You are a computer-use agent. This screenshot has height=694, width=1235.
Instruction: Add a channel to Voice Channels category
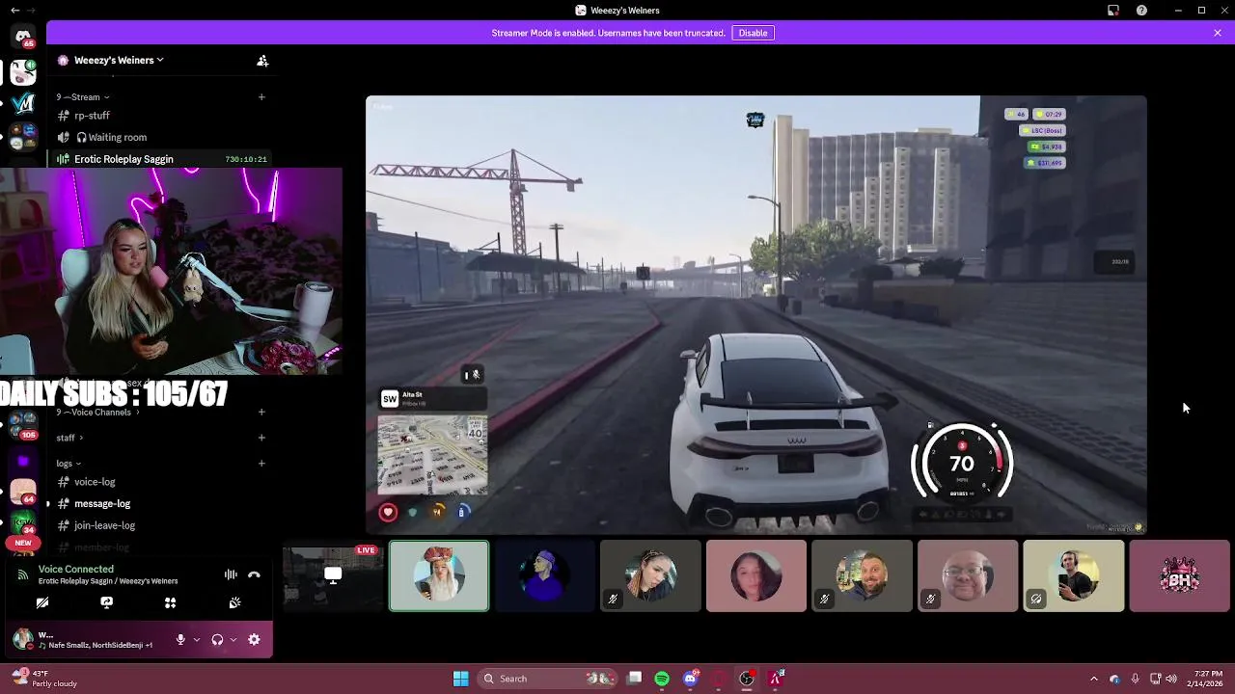(x=261, y=412)
